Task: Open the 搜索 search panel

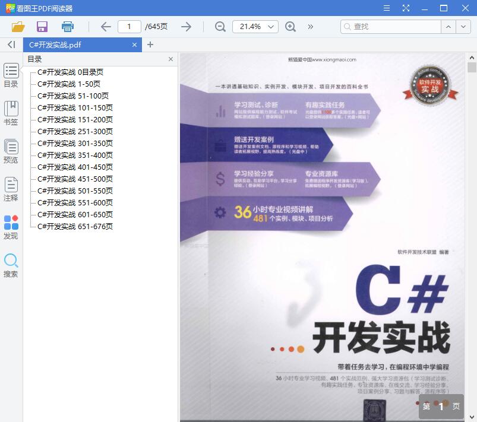Action: click(x=11, y=265)
